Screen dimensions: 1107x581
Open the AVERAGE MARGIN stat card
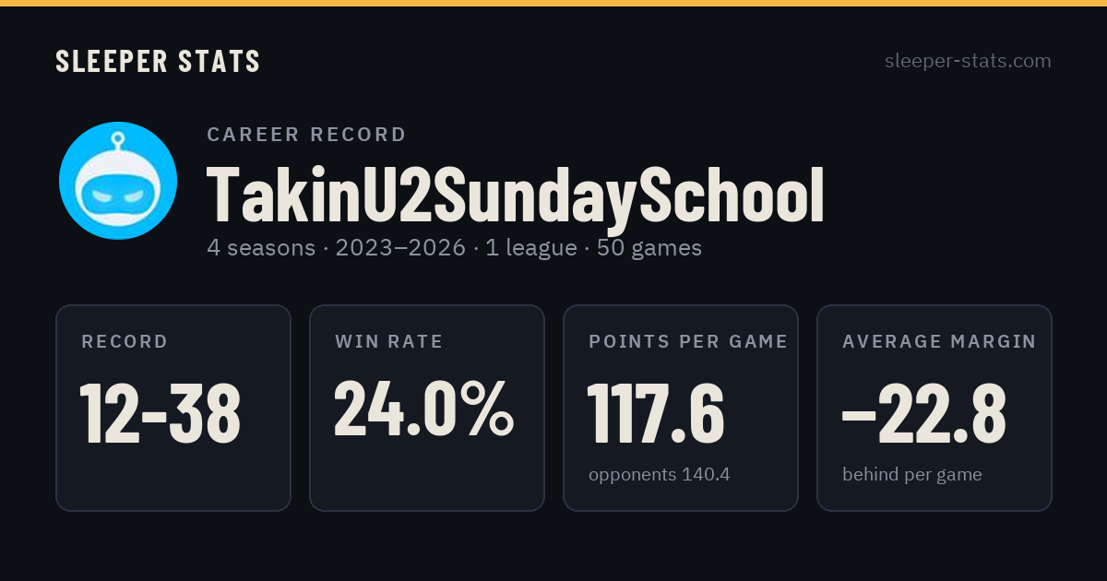coord(934,408)
